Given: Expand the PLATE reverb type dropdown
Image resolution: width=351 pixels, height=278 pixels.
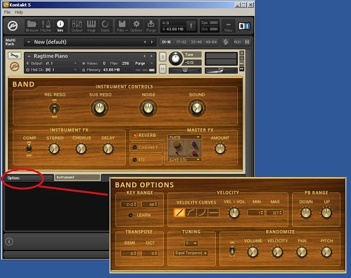Looking at the screenshot, I should [x=184, y=137].
